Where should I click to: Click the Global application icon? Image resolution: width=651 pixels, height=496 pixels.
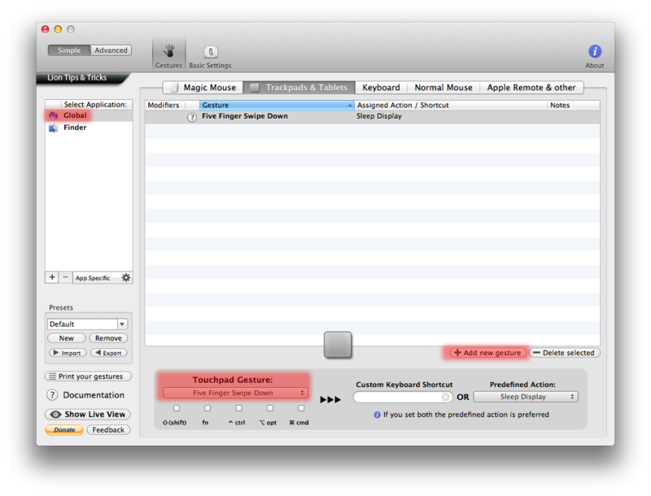pyautogui.click(x=54, y=115)
